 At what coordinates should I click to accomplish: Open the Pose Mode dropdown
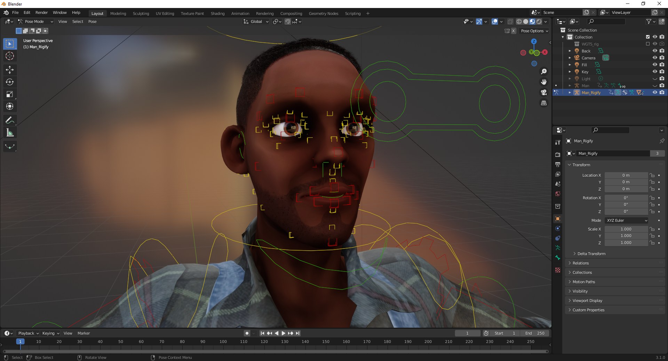35,22
